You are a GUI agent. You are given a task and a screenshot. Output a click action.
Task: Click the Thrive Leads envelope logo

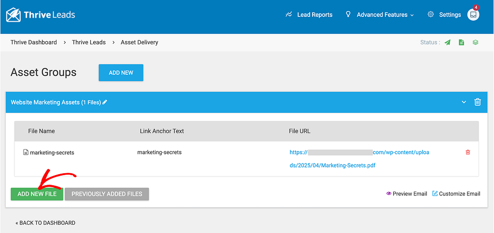click(14, 14)
